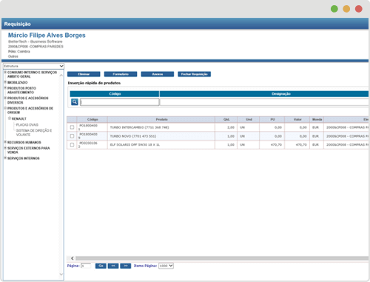370x282 pixels.
Task: Select RECURSOS HUMANOS category label
Action: pyautogui.click(x=24, y=142)
